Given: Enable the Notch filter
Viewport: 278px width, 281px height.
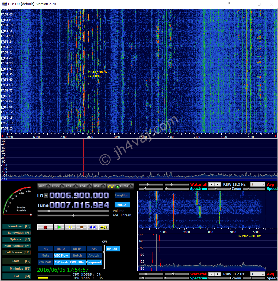Looking at the screenshot, I should (77, 255).
